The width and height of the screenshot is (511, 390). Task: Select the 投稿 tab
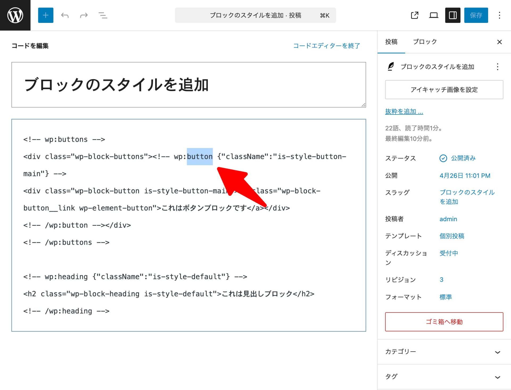pos(391,42)
